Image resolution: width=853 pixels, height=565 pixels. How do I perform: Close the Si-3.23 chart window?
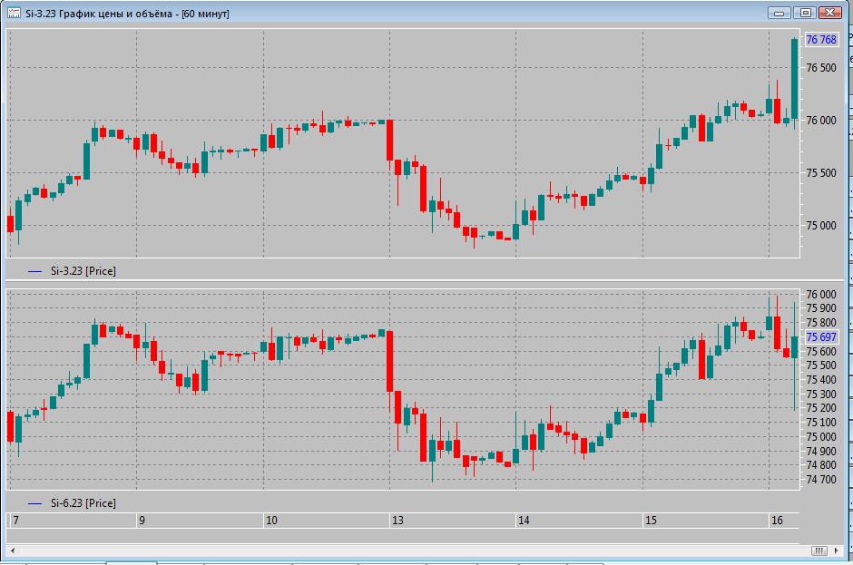click(830, 13)
